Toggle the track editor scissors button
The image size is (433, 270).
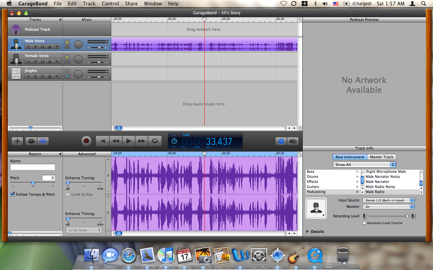43,141
